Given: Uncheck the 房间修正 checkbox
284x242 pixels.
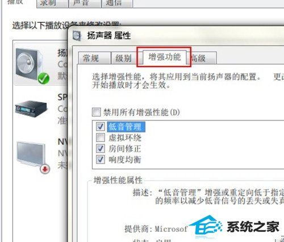Looking at the screenshot, I should pyautogui.click(x=100, y=148).
